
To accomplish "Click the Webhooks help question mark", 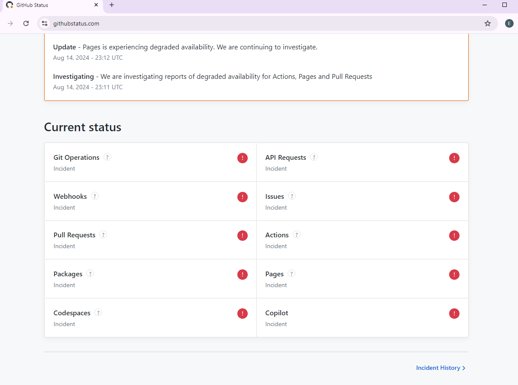I will 95,196.
